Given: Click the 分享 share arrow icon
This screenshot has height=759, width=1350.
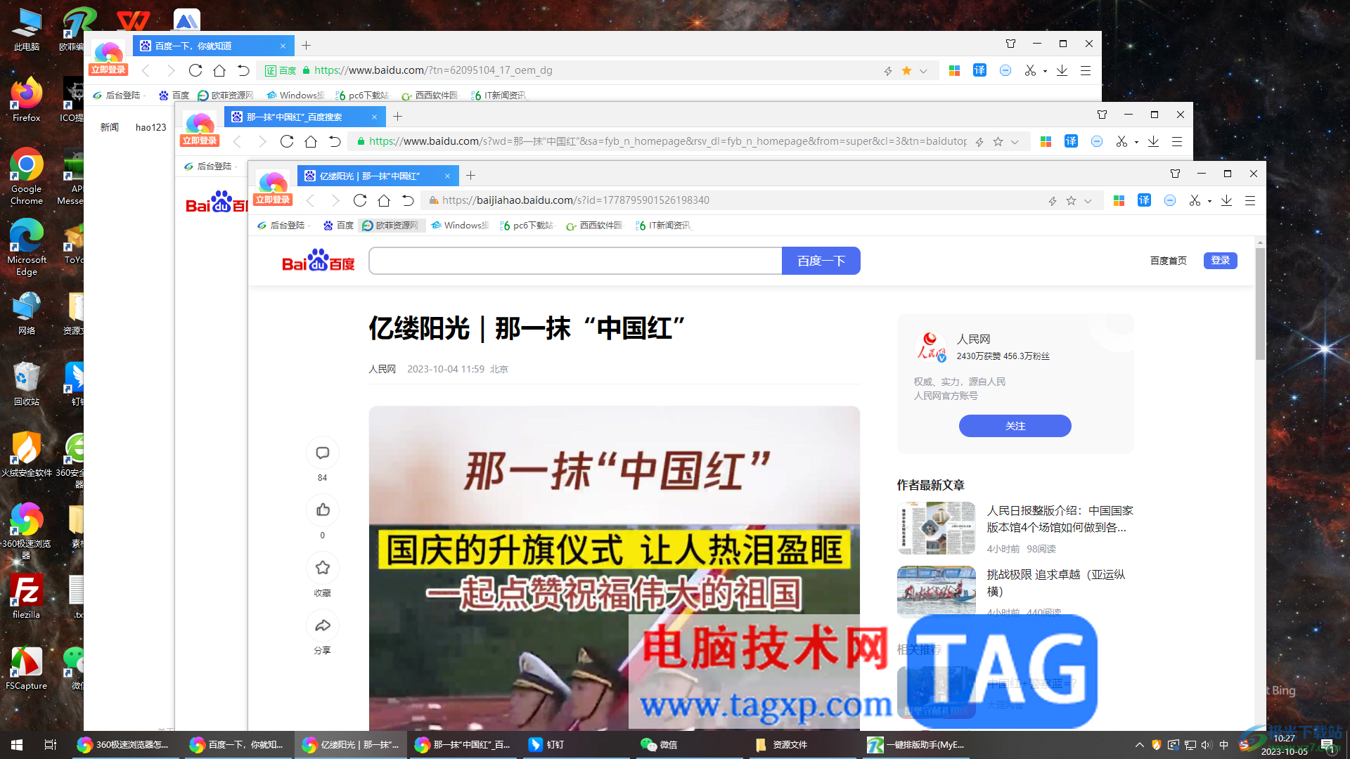Looking at the screenshot, I should (x=323, y=625).
